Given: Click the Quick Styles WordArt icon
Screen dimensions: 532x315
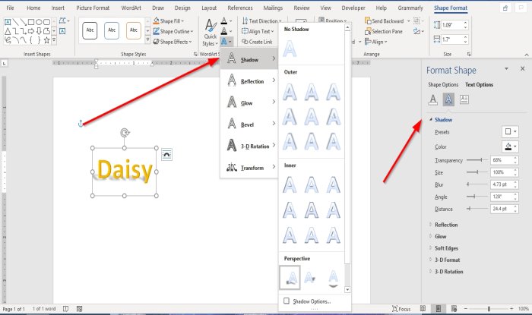Looking at the screenshot, I should tap(210, 30).
